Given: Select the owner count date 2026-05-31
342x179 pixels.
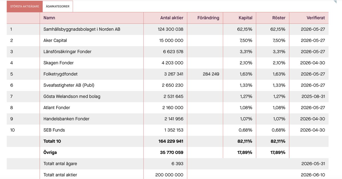Looking at the screenshot, I should coord(313,164).
